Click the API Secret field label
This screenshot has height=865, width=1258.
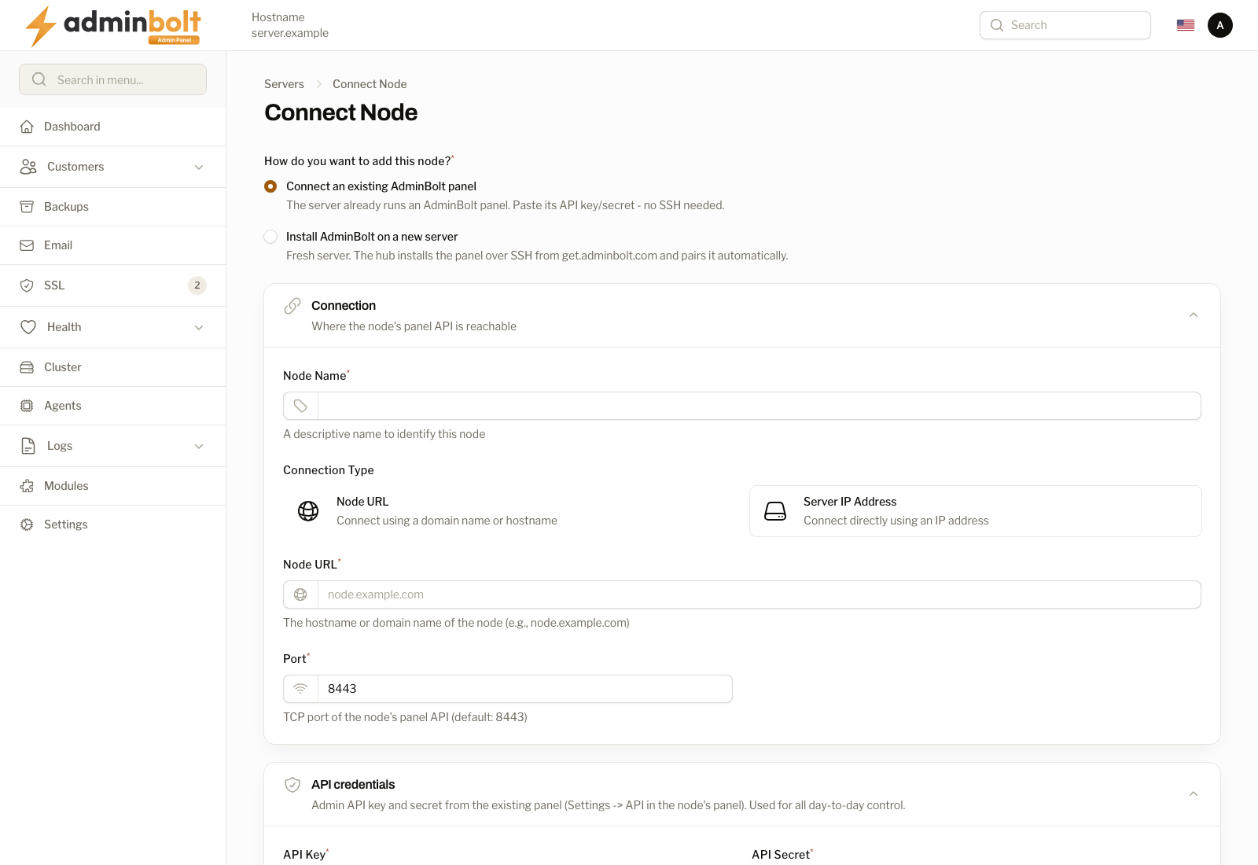click(781, 855)
